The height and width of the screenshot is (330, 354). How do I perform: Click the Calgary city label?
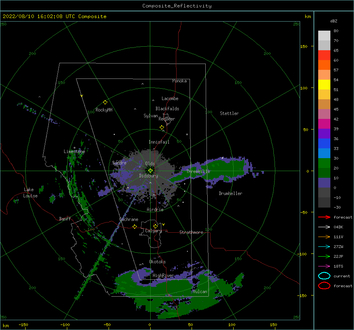pos(153,231)
